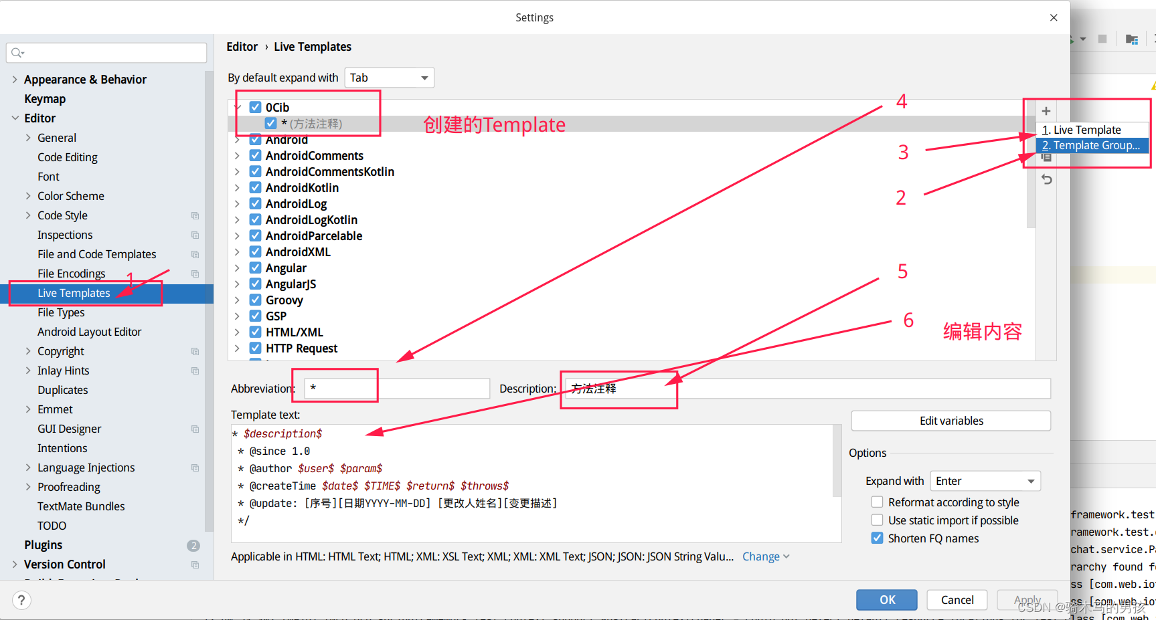Uncheck the AndroidComments group checkbox
Screen dimensions: 1156x620
[x=255, y=155]
